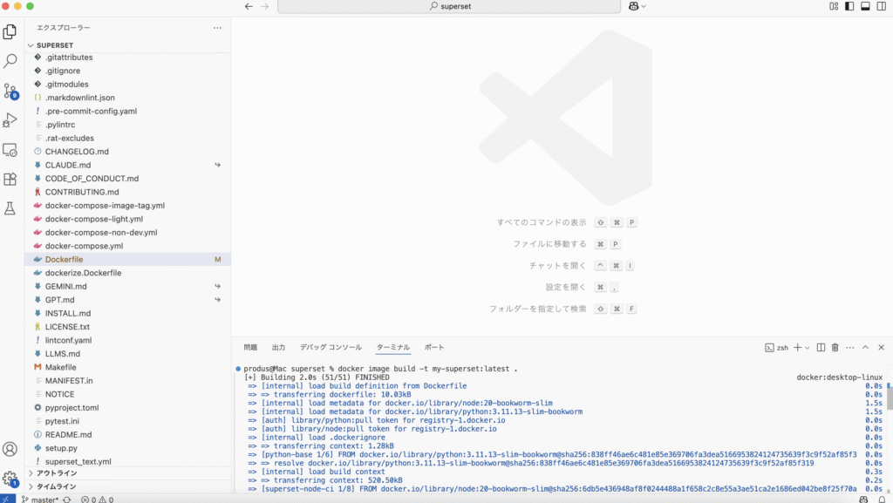Click the master* branch in status bar
The width and height of the screenshot is (893, 503).
pyautogui.click(x=42, y=499)
